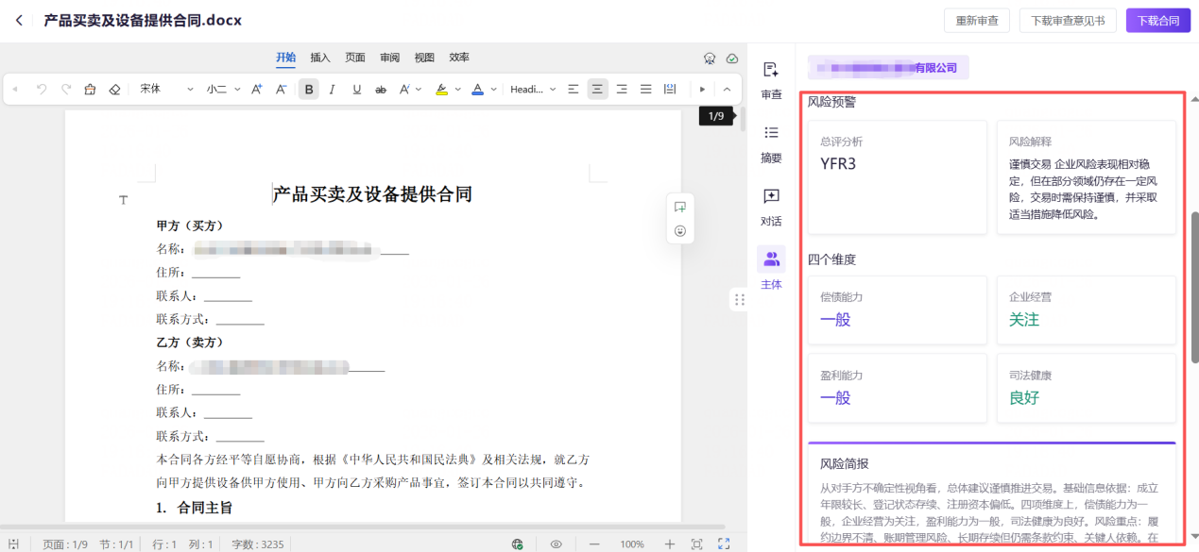Image resolution: width=1199 pixels, height=552 pixels.
Task: Click the 下载合同 button
Action: [x=1157, y=21]
